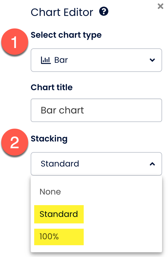Select None stacking option
This screenshot has height=257, width=168.
click(x=50, y=192)
